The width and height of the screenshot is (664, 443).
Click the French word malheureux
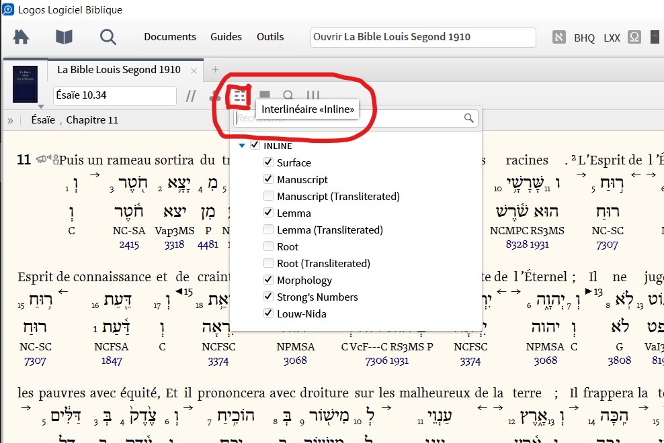coord(434,393)
